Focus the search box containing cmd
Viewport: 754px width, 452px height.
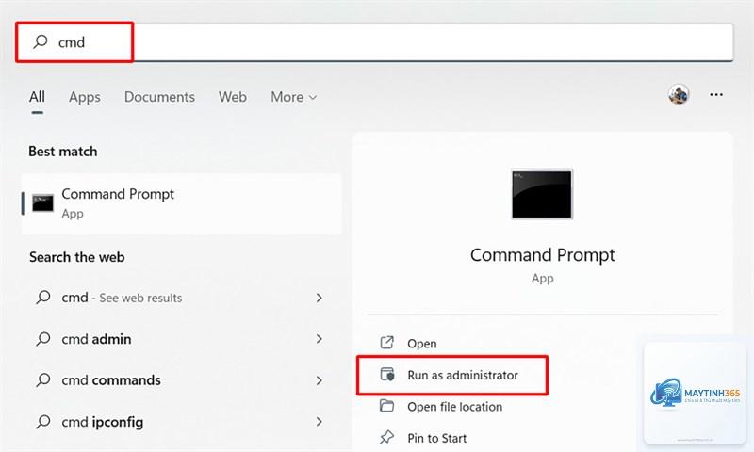click(x=374, y=42)
